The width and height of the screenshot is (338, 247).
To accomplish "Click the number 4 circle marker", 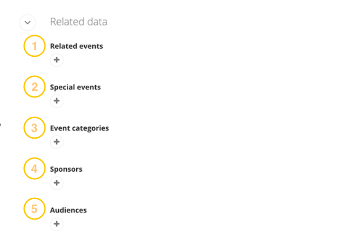I will pyautogui.click(x=35, y=169).
